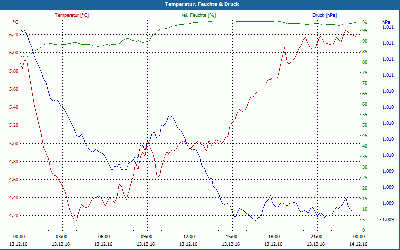Click time axis label "12:00"
Viewport: 400px width, 250px height.
(x=188, y=237)
